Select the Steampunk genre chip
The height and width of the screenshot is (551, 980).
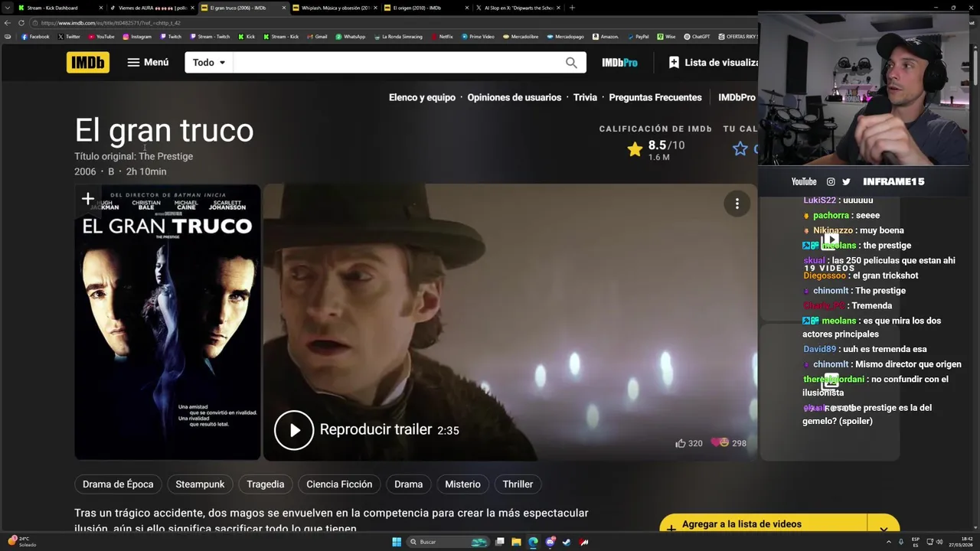tap(200, 484)
